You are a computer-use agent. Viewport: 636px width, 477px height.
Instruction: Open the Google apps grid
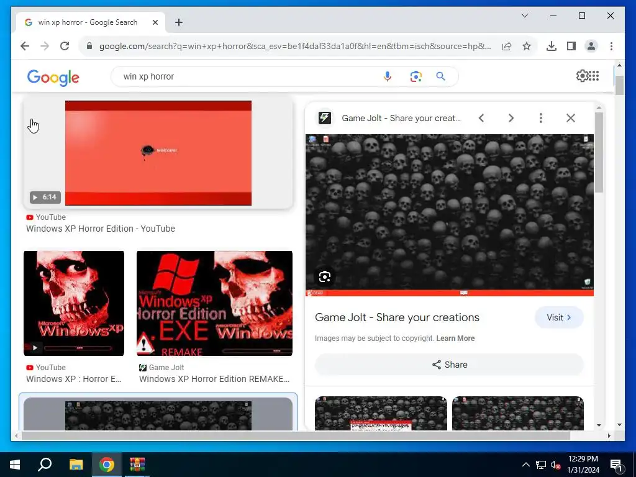point(594,76)
